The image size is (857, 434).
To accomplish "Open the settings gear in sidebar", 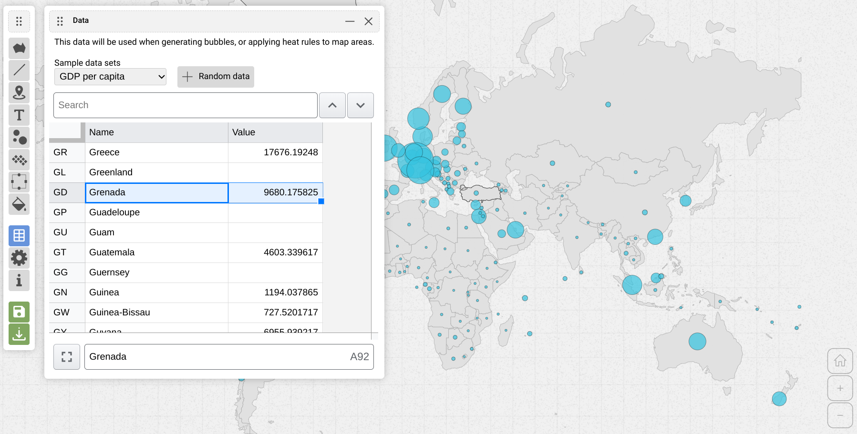I will pyautogui.click(x=19, y=258).
